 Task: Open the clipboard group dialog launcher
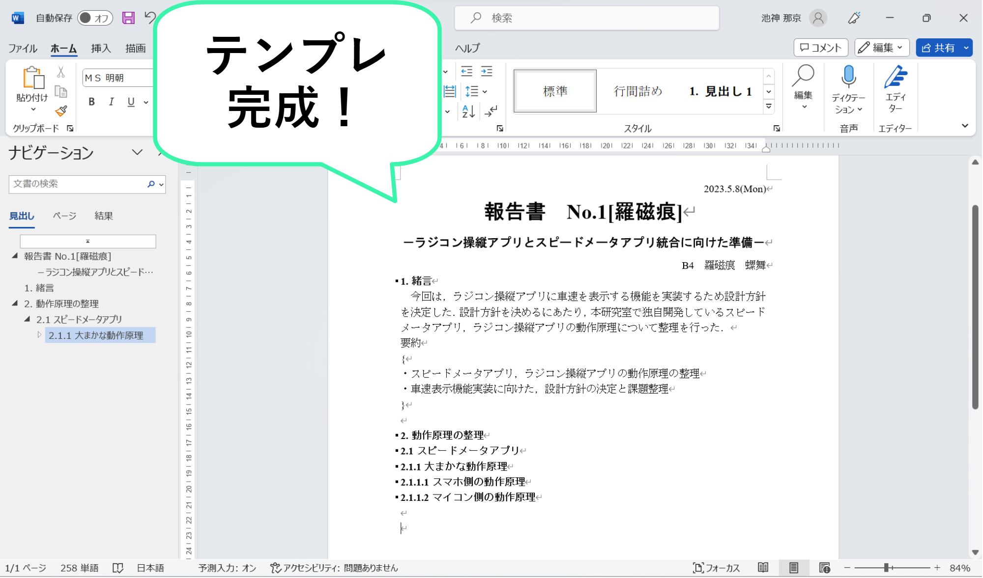click(x=70, y=129)
